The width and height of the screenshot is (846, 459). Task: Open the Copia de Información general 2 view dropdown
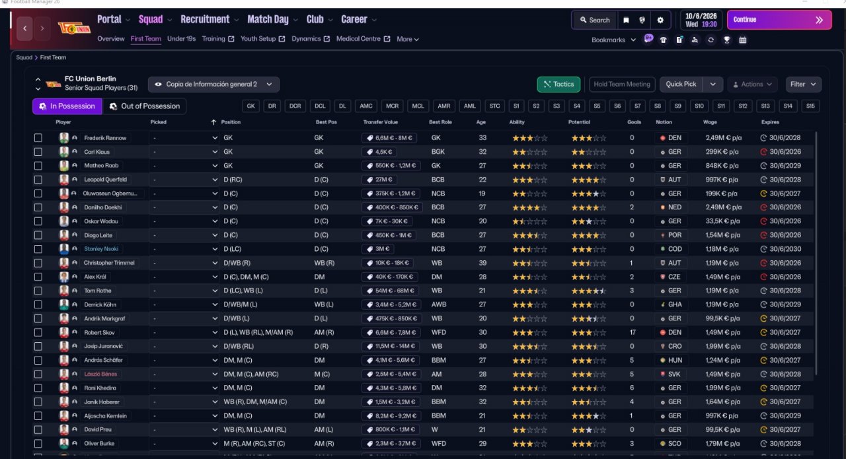coord(213,85)
